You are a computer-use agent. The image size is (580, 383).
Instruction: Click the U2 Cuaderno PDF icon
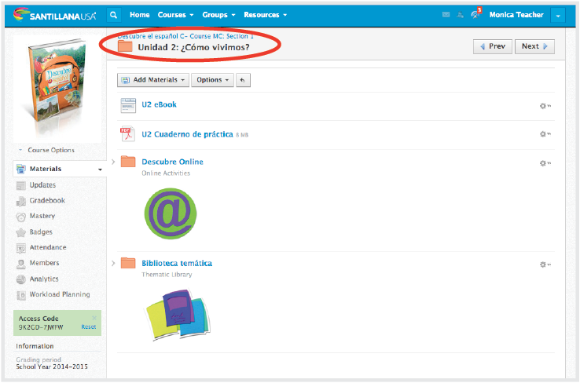pos(127,133)
